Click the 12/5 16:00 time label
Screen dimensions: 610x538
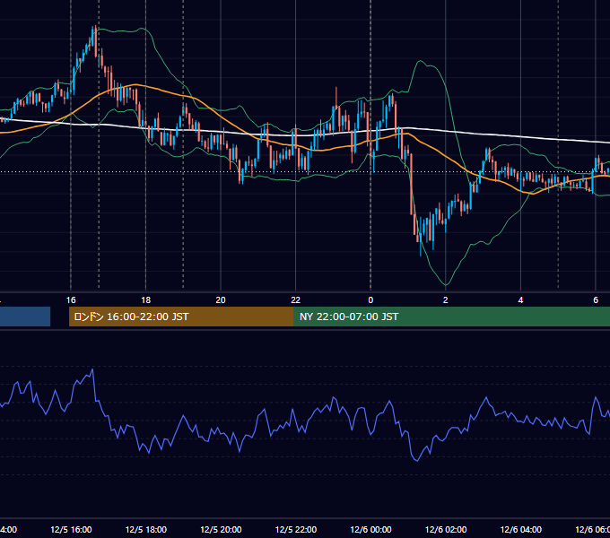(x=71, y=529)
